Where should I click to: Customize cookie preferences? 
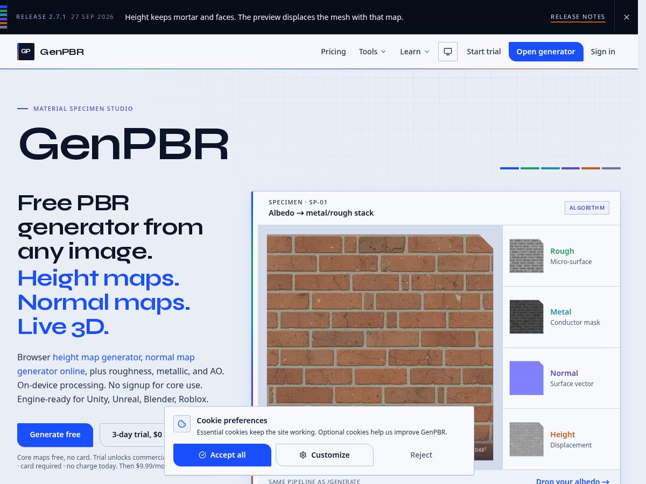tap(325, 455)
